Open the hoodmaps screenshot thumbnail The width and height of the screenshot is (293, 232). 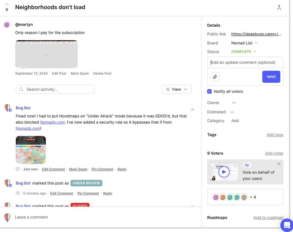31,150
